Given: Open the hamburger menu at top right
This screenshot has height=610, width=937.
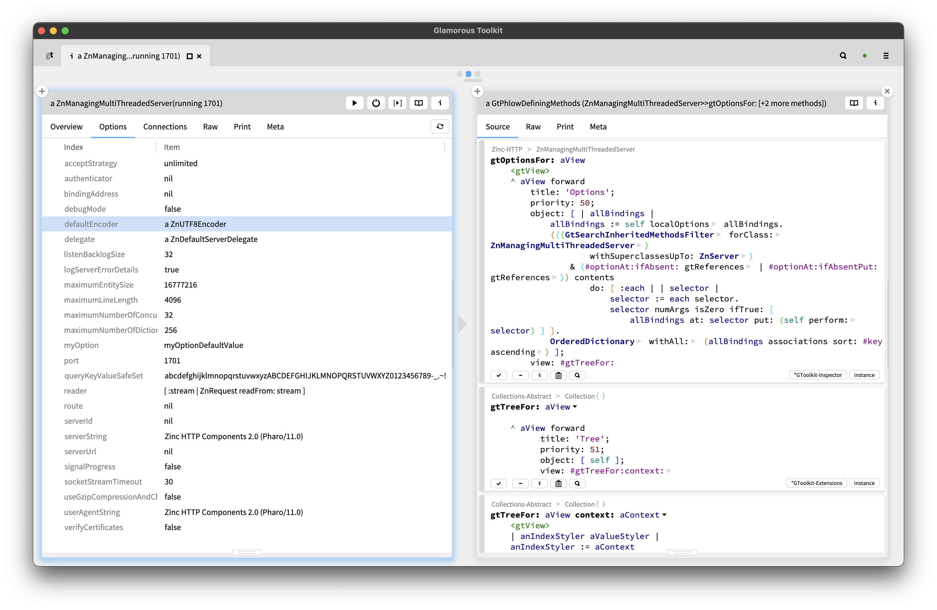Looking at the screenshot, I should pos(886,55).
